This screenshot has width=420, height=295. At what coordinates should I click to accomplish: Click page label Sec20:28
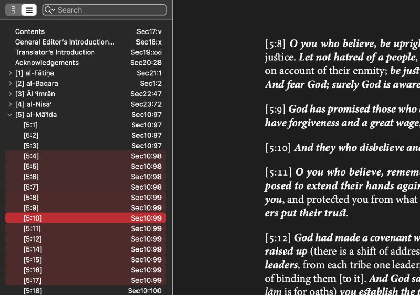point(146,63)
